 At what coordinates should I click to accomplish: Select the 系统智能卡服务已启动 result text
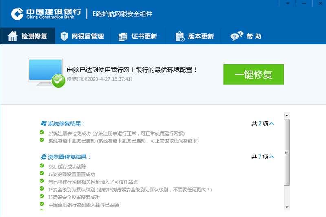point(123,141)
